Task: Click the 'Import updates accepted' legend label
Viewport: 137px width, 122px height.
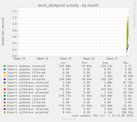Action: [x=26, y=79]
